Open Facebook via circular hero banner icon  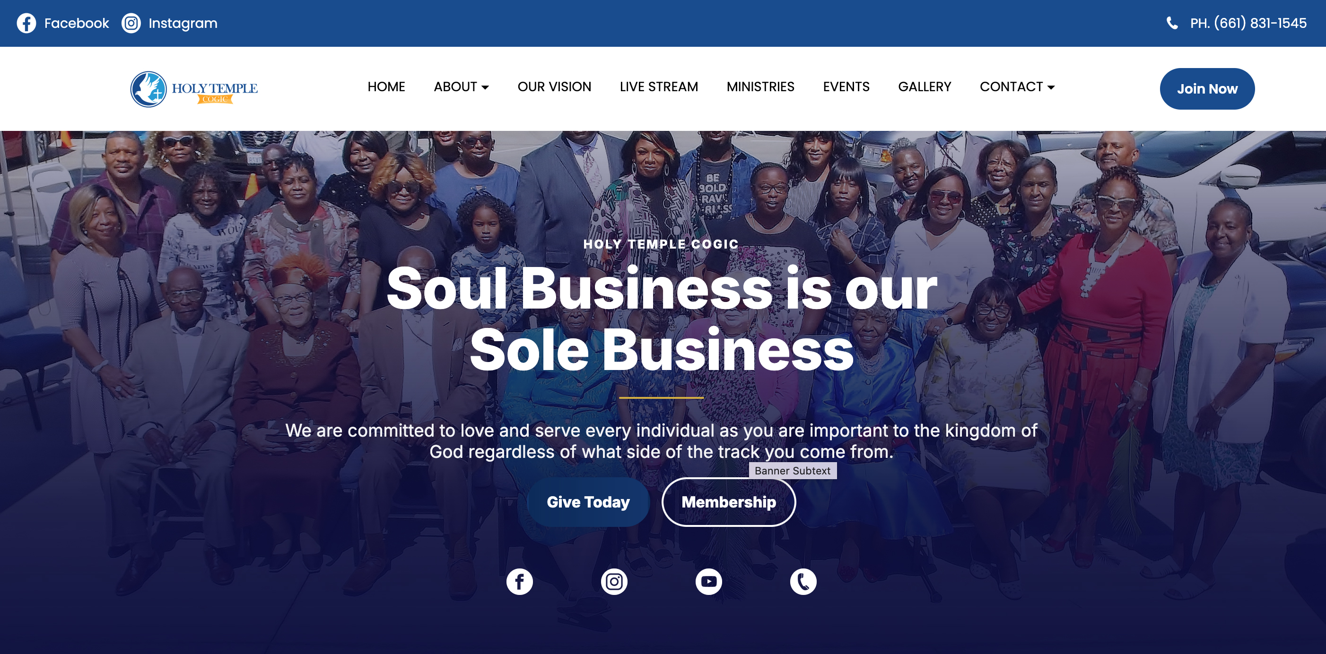[519, 581]
